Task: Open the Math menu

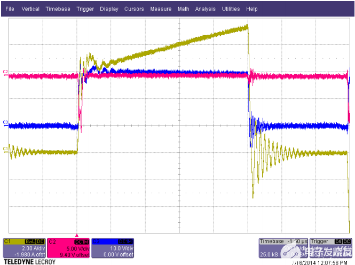Action: pyautogui.click(x=183, y=9)
